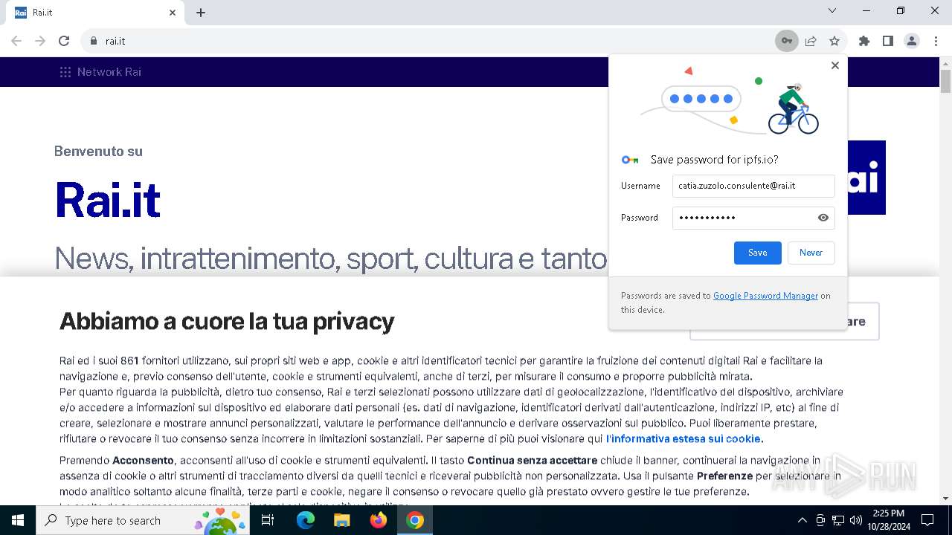Click the Rai.it blue logo heading
The height and width of the screenshot is (535, 952).
[109, 200]
